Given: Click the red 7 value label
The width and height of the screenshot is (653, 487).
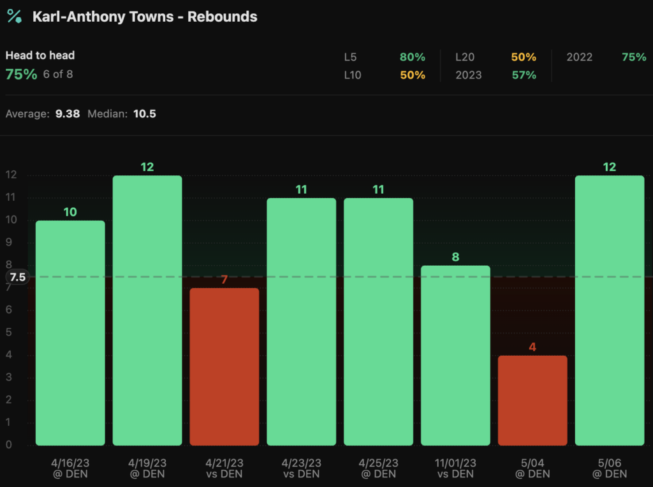Looking at the screenshot, I should coord(224,280).
